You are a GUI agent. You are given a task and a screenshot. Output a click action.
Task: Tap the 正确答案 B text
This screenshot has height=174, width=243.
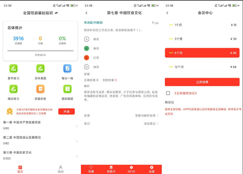pos(91,80)
